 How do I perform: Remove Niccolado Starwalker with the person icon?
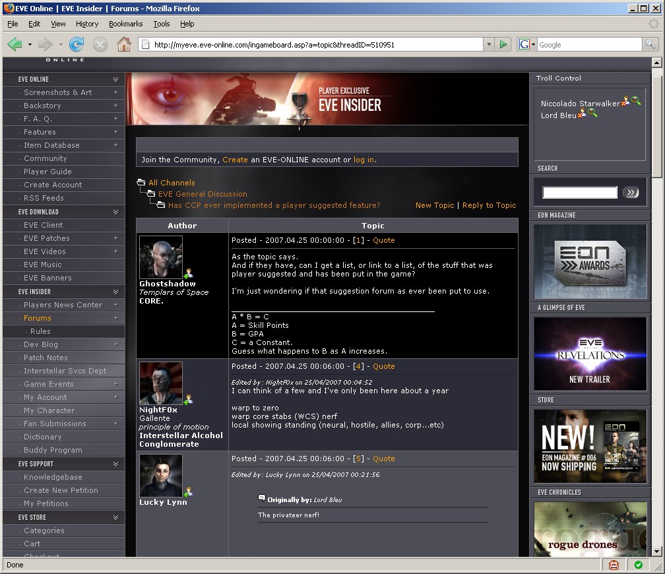[x=625, y=101]
